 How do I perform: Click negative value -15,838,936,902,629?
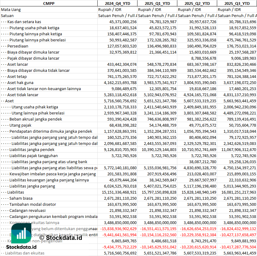118,229
